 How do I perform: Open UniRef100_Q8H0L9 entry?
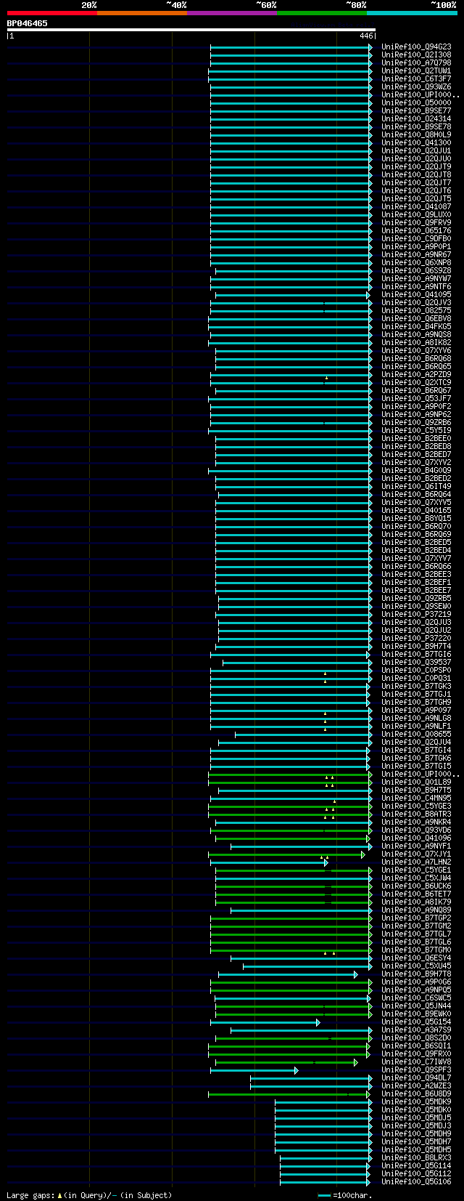coord(416,134)
